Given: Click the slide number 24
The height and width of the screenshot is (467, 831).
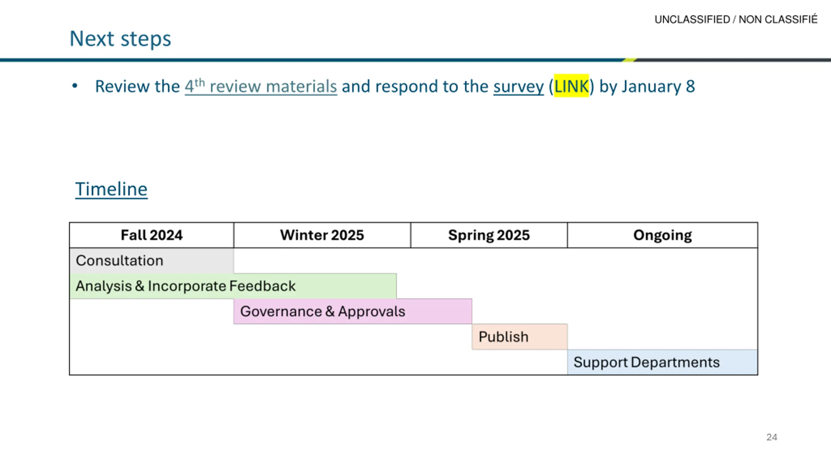Looking at the screenshot, I should 772,437.
